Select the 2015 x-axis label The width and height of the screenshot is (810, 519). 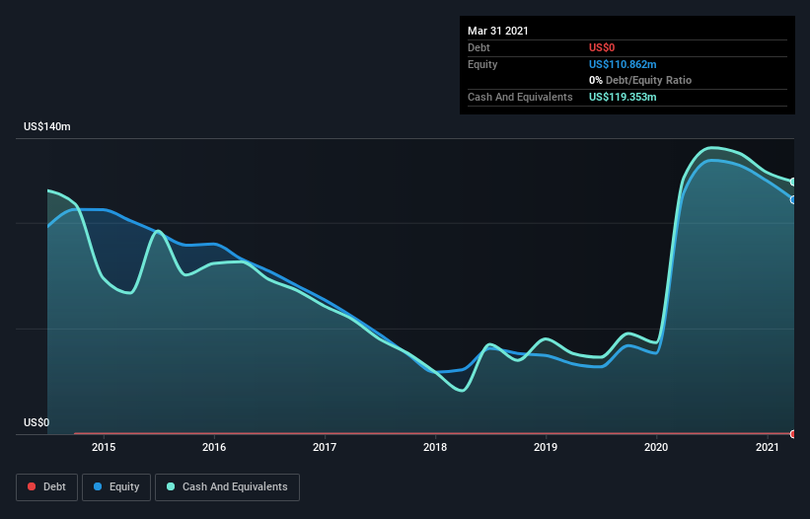point(104,447)
